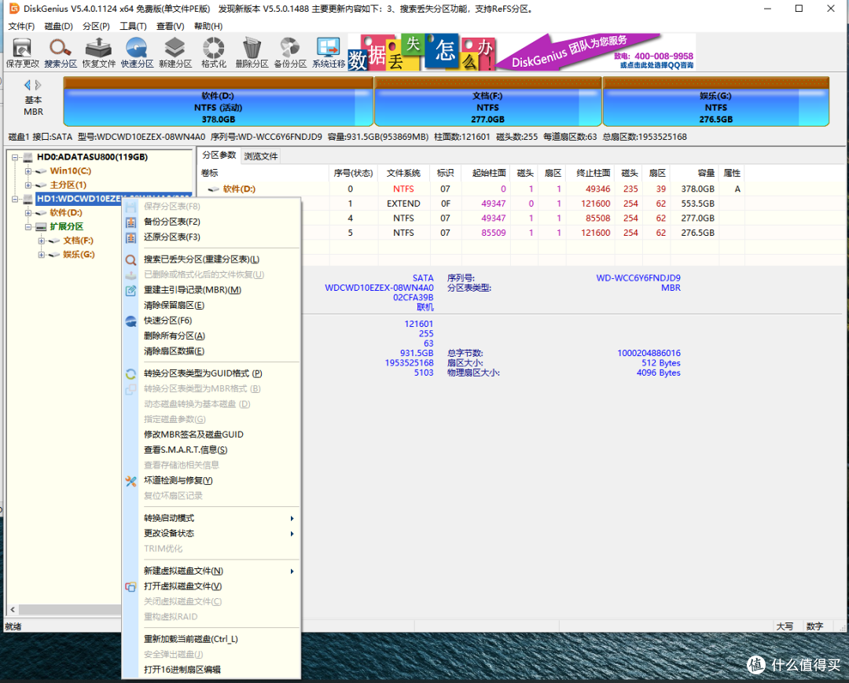Click the DiskGenius app logo in title bar
This screenshot has height=683, width=849.
(x=13, y=9)
